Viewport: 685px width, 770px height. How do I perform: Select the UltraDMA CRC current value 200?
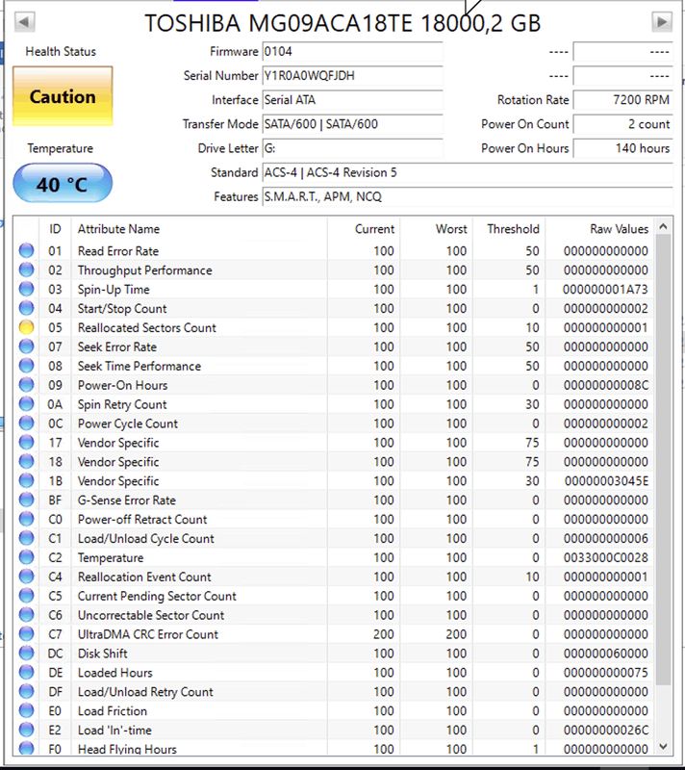click(x=383, y=634)
